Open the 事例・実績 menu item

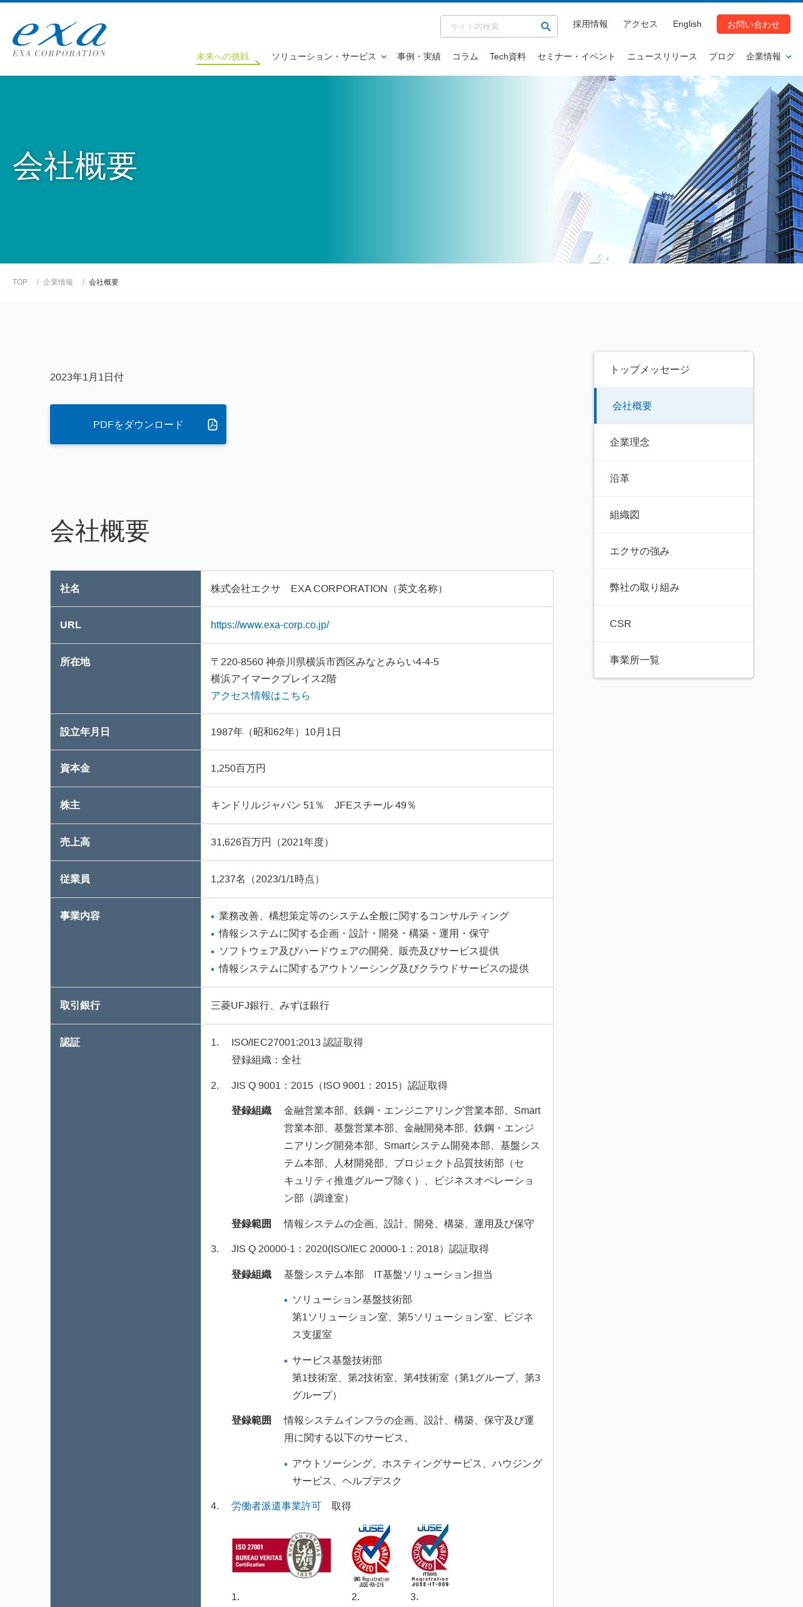coord(419,56)
